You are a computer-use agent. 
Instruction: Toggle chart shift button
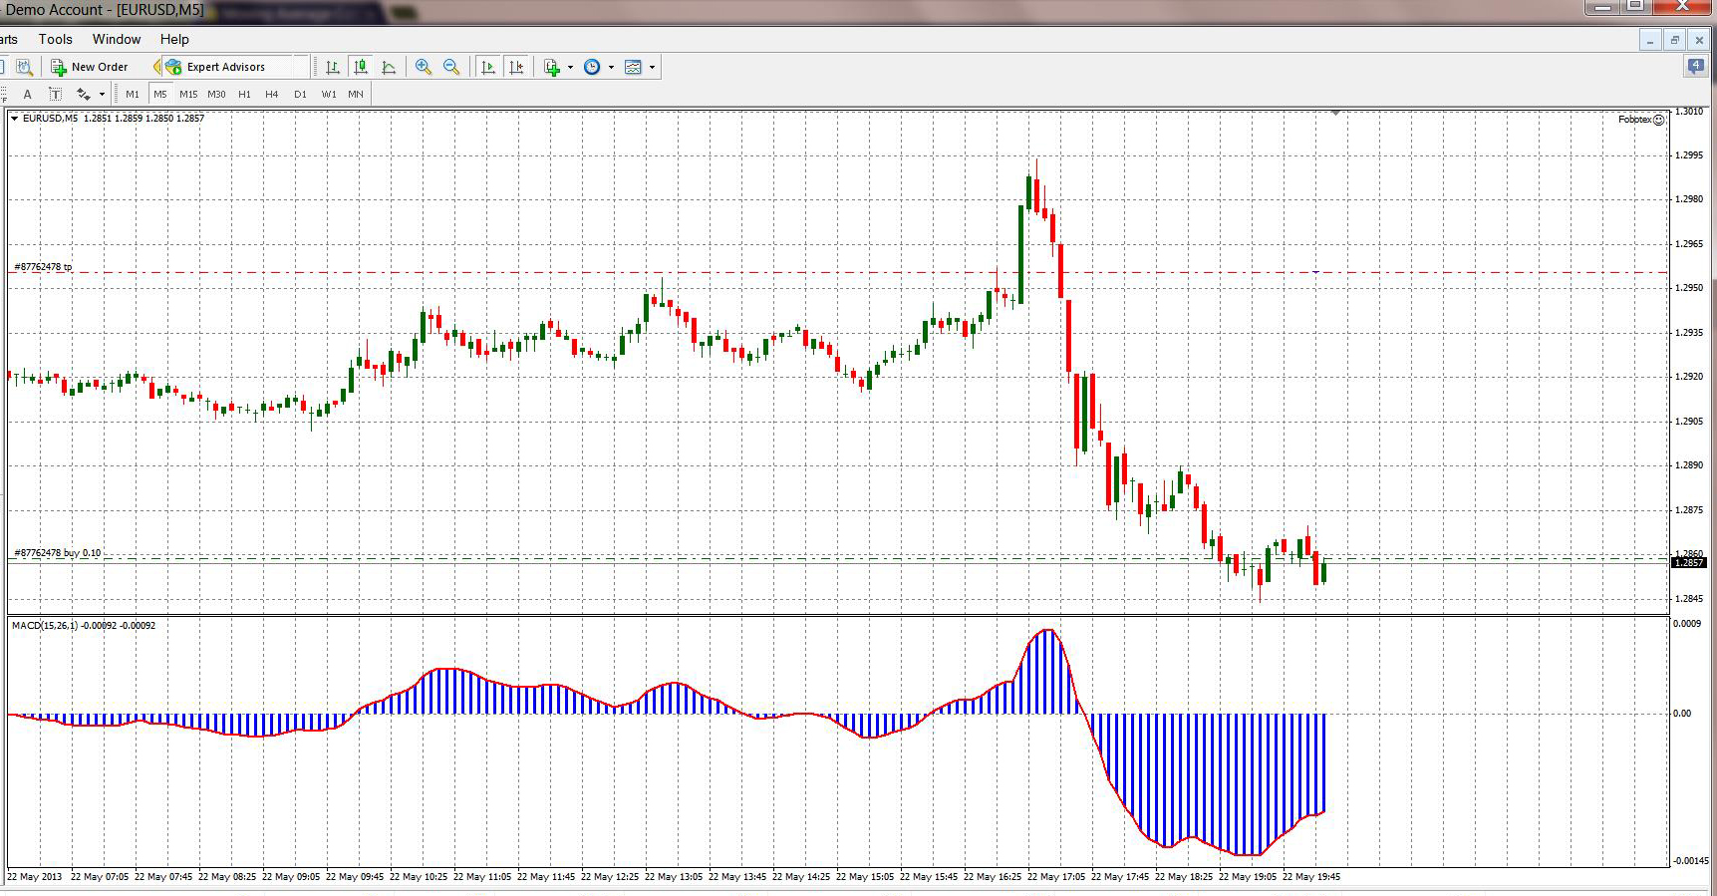click(515, 67)
